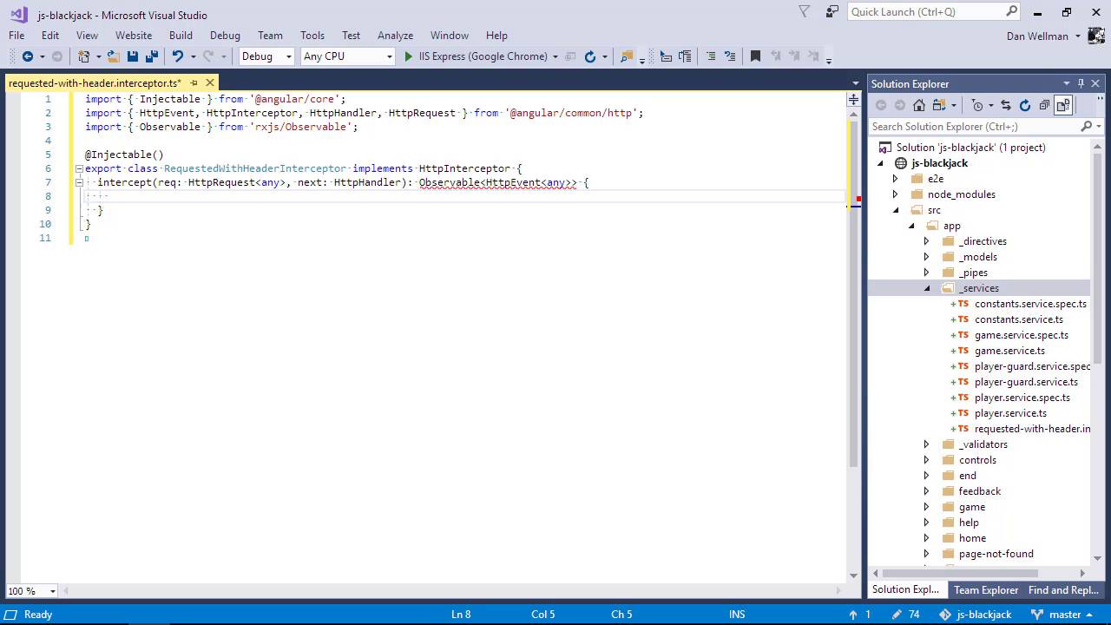This screenshot has height=625, width=1111.
Task: Collapse the src folder
Action: click(895, 210)
